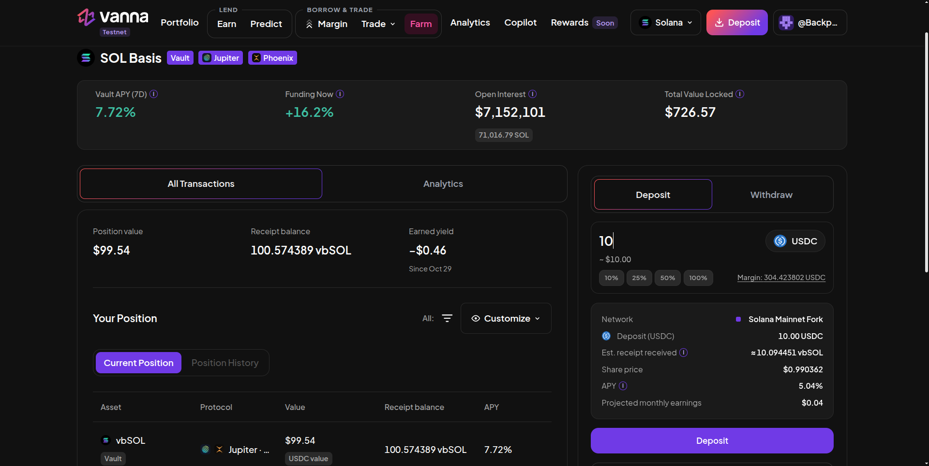This screenshot has height=466, width=929.
Task: Click the info icon next to APY in the deposit summary
Action: (x=623, y=386)
